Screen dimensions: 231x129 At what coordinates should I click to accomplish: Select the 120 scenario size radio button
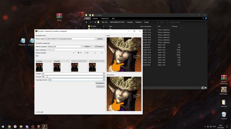click(x=92, y=53)
